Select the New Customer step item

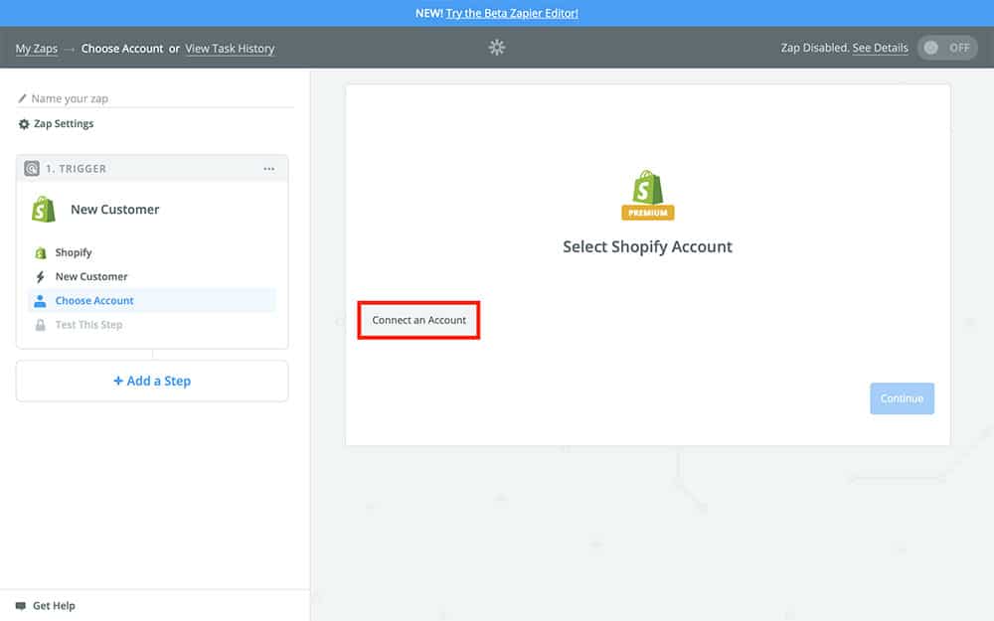[91, 277]
